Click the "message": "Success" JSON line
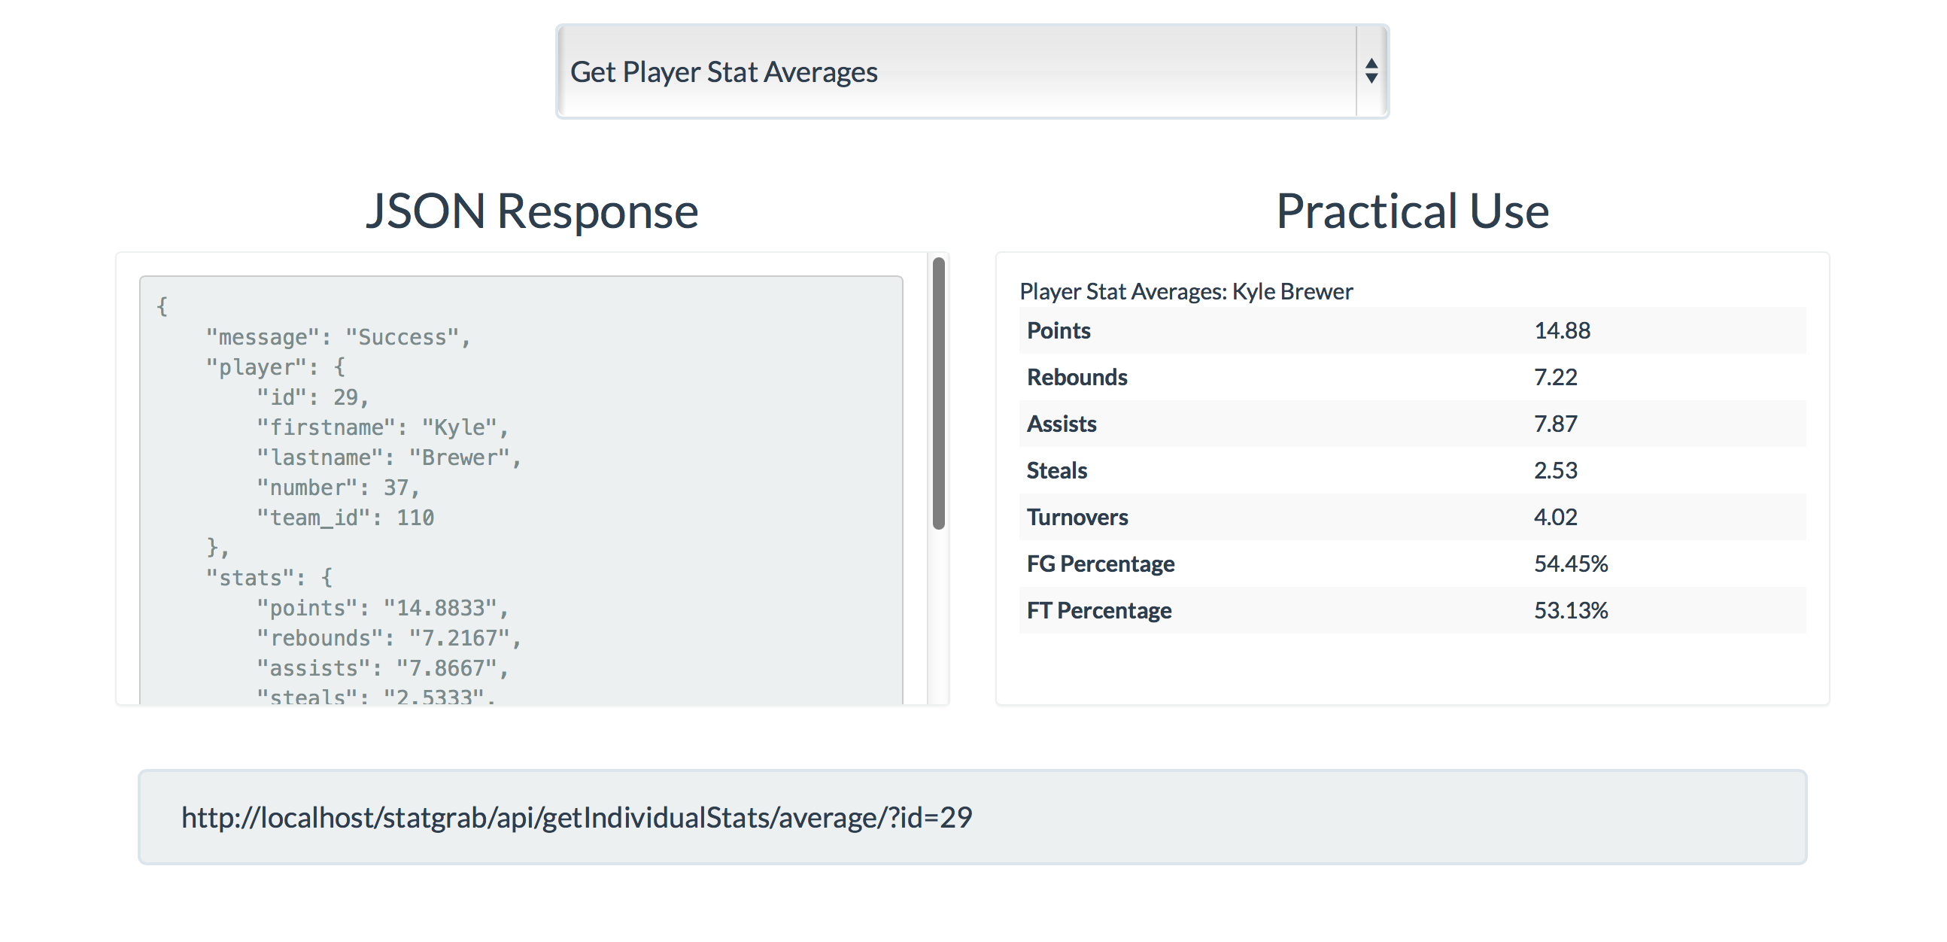The image size is (1947, 942). (338, 337)
